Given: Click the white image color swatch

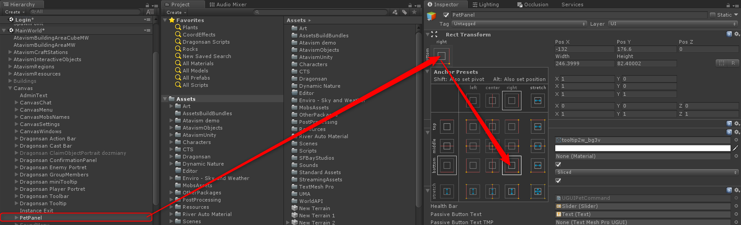Looking at the screenshot, I should (x=642, y=148).
